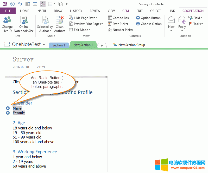Image resolution: width=208 pixels, height=173 pixels.
Task: Insert a Date Picker control
Action: pyautogui.click(x=118, y=24)
